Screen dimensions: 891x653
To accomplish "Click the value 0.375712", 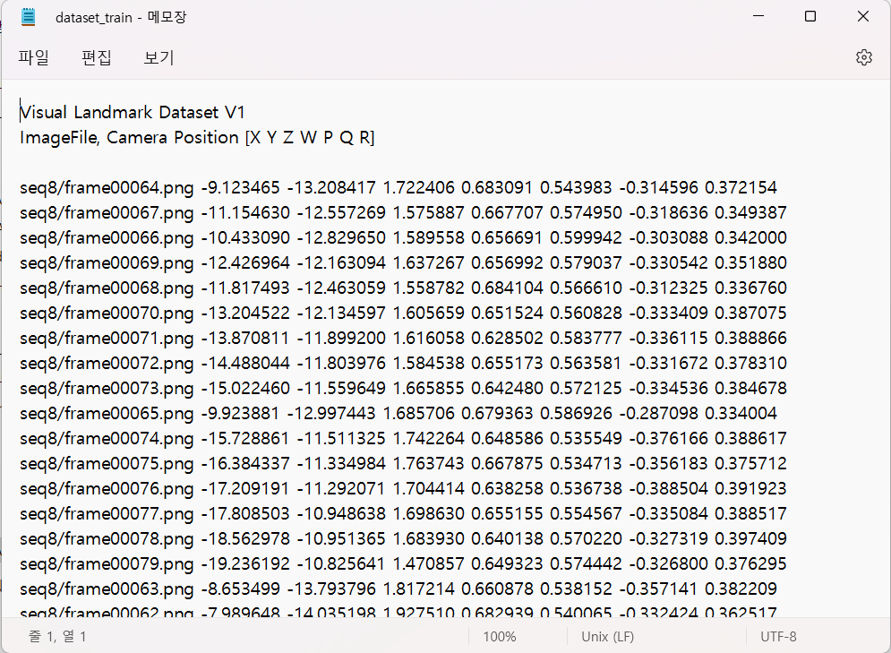I will 750,463.
